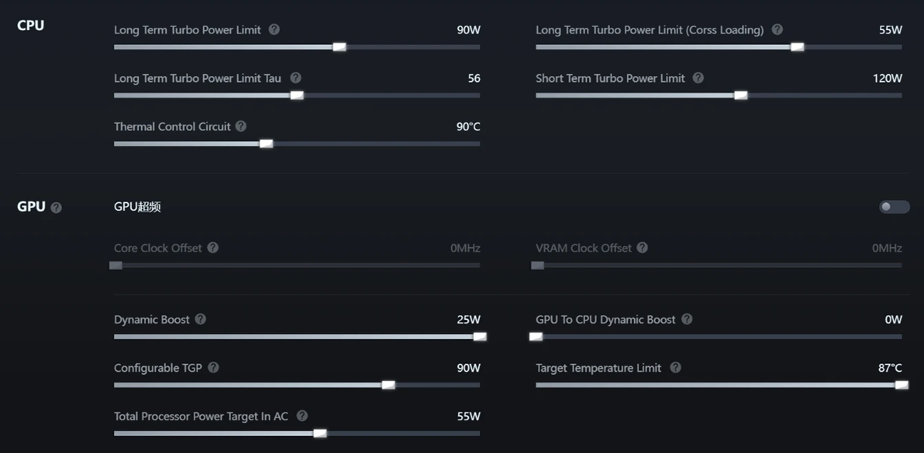The height and width of the screenshot is (453, 924).
Task: Click help icon for Corss Loading power limit
Action: coord(777,29)
